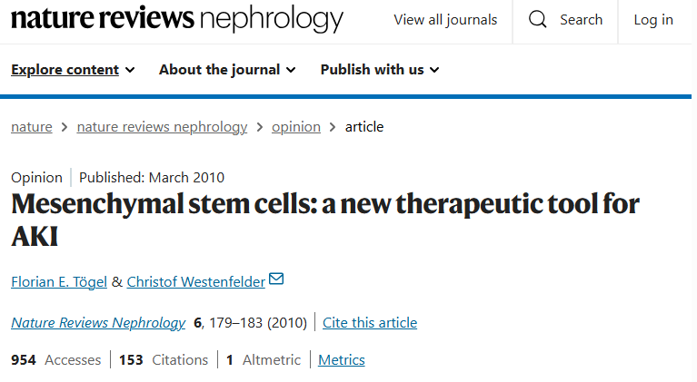Click the 153 Citations count
Viewport: 697px width, 382px height.
(164, 360)
